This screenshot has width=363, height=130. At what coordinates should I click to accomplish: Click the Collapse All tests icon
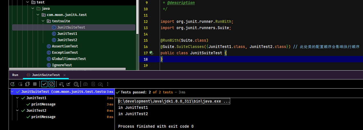click(69, 84)
